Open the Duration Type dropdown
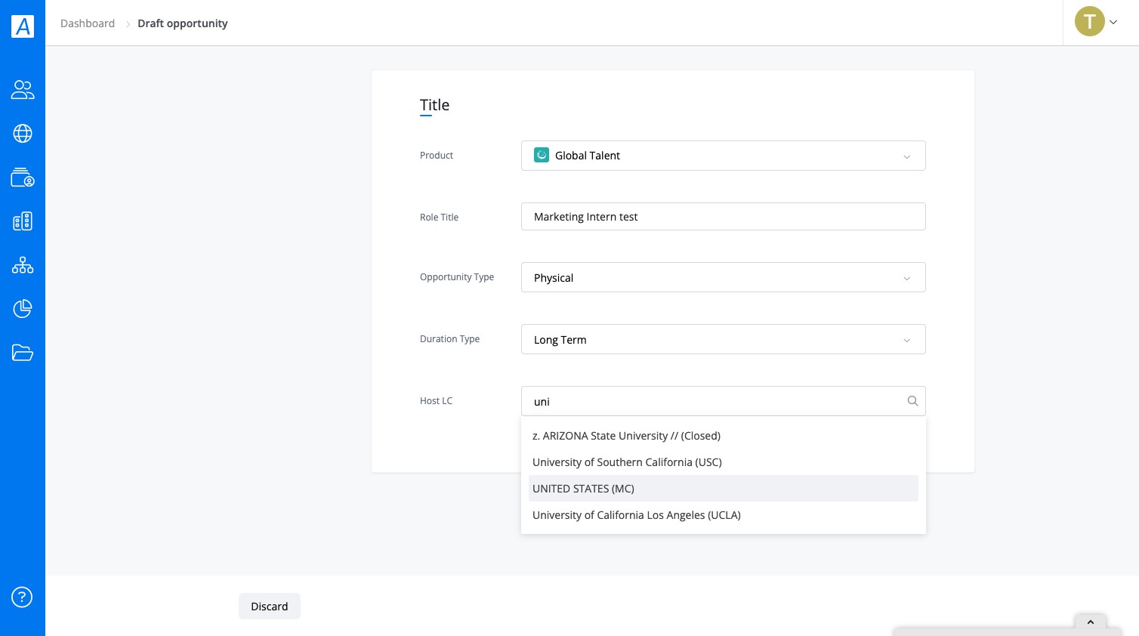 pyautogui.click(x=723, y=339)
